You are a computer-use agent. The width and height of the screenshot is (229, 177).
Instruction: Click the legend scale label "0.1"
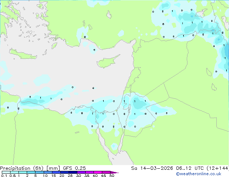tap(4, 176)
